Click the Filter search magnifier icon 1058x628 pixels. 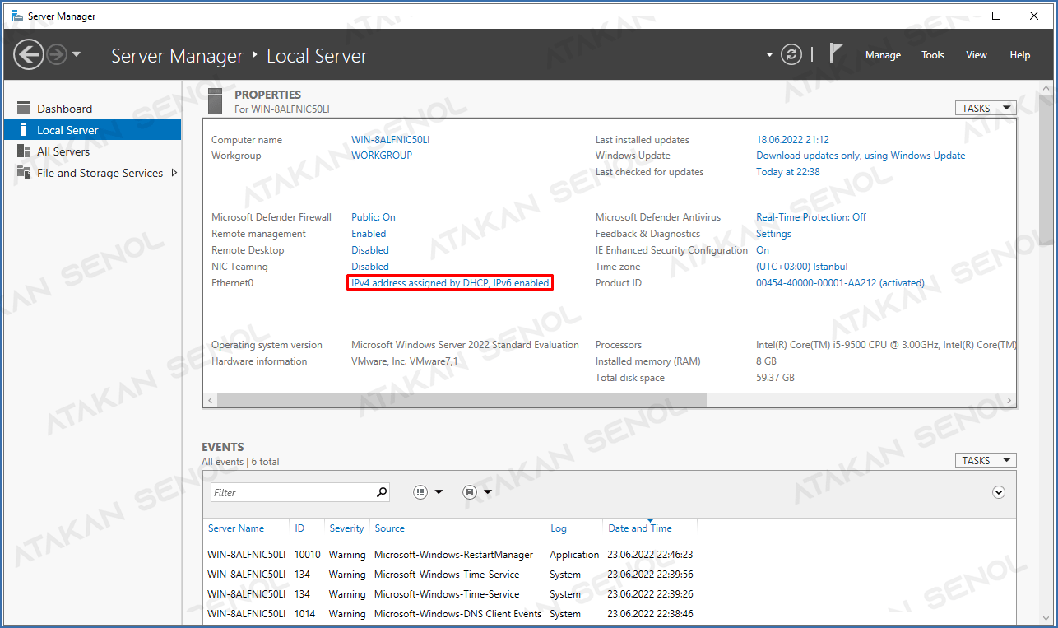point(382,492)
